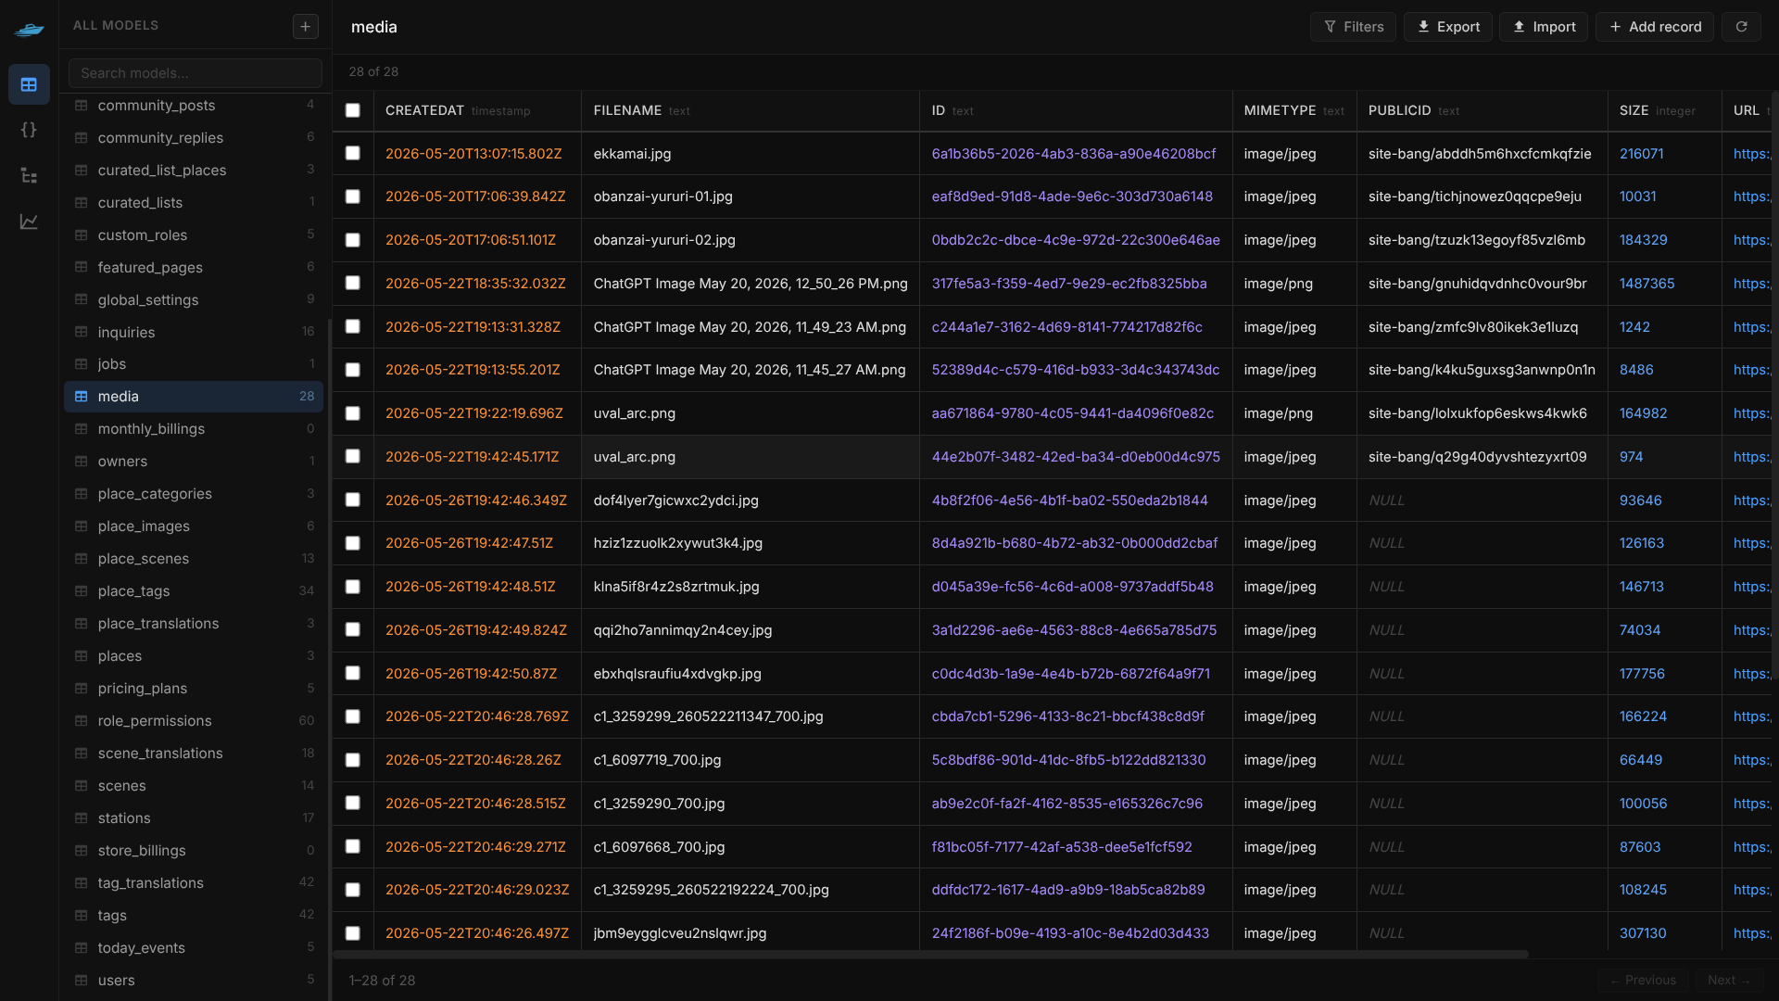
Task: Click table icon beside jobs
Action: pos(82,364)
